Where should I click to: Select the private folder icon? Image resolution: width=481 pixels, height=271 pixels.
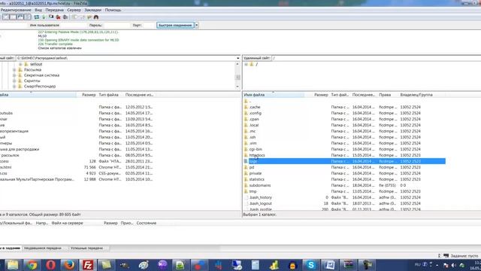pyautogui.click(x=246, y=173)
